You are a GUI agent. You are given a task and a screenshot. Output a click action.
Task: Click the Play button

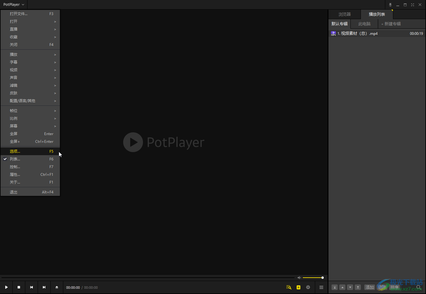(x=6, y=287)
